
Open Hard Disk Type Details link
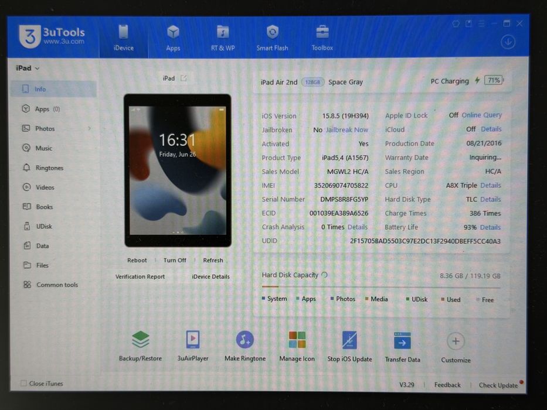[x=491, y=199]
